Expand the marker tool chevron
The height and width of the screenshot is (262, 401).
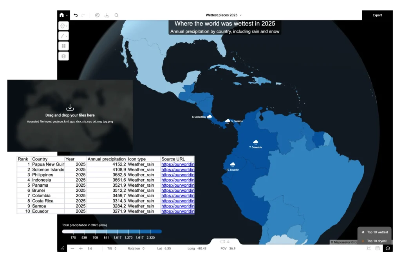tap(67, 26)
